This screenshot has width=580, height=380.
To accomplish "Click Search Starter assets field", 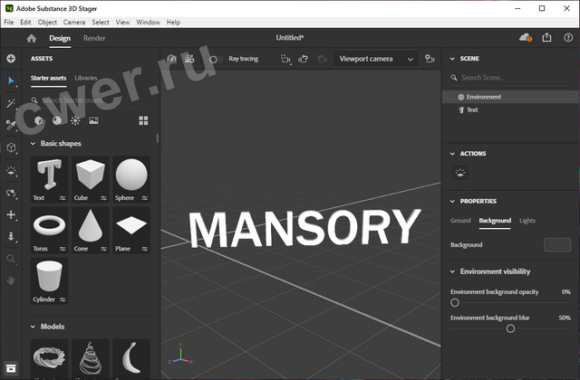I will coord(91,100).
